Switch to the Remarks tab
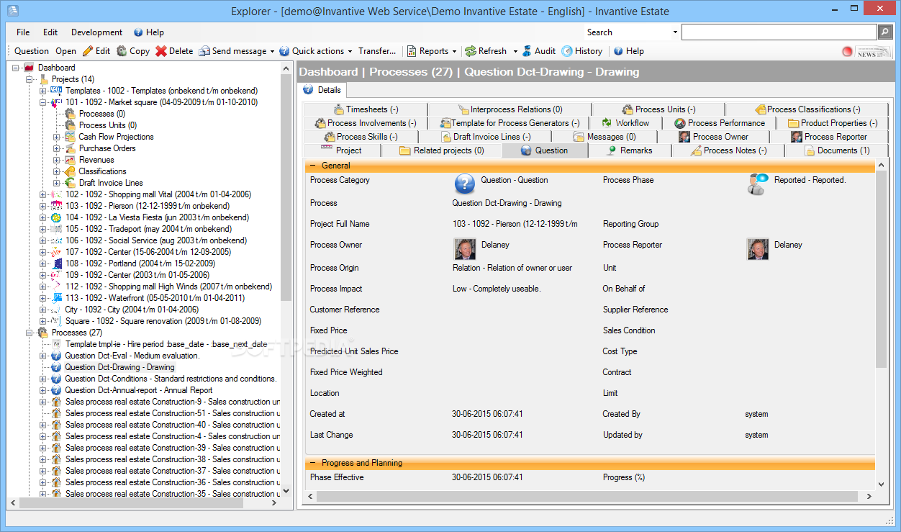This screenshot has width=901, height=532. (630, 150)
